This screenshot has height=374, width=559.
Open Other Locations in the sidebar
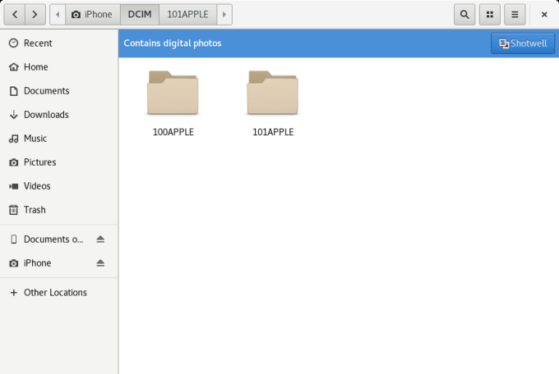[x=59, y=293]
